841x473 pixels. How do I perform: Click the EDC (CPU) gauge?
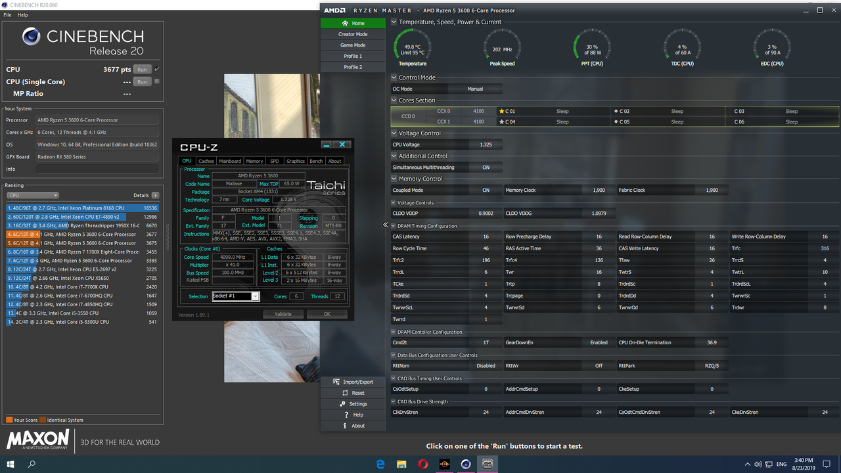click(773, 48)
